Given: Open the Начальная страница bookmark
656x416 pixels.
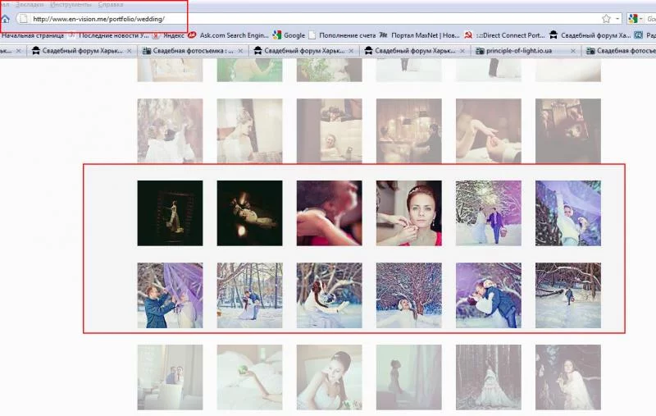Looking at the screenshot, I should coord(33,35).
